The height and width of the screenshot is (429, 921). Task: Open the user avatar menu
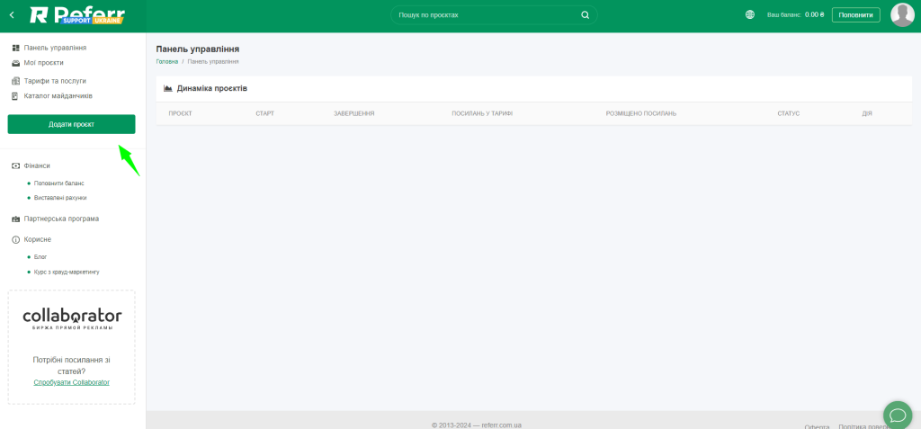901,15
